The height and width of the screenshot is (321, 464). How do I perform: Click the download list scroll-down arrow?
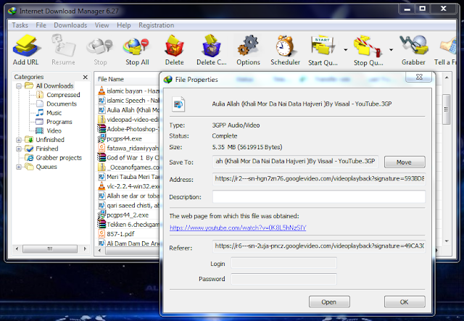(447, 241)
